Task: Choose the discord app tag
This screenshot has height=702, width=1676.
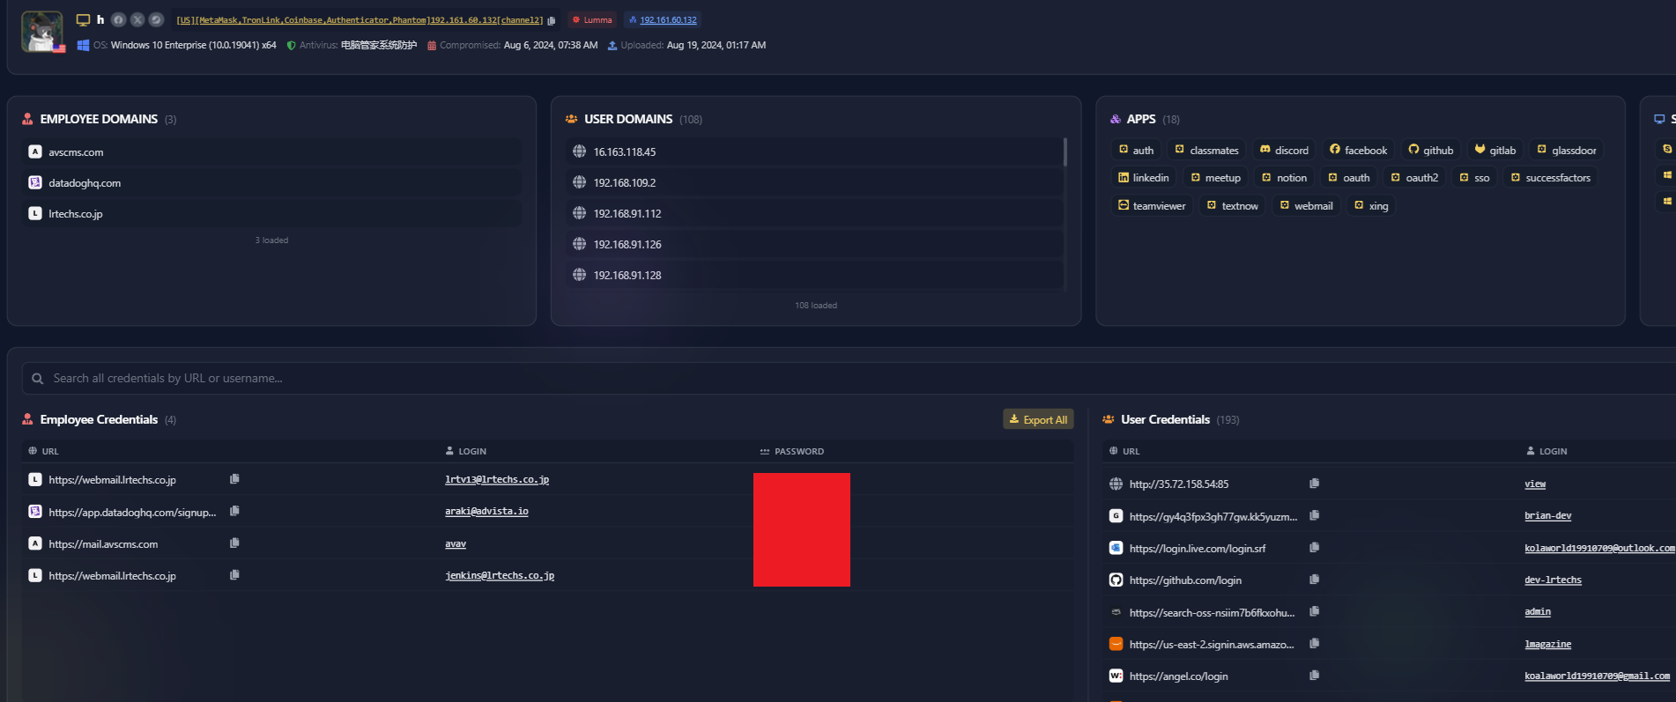Action: tap(1284, 151)
